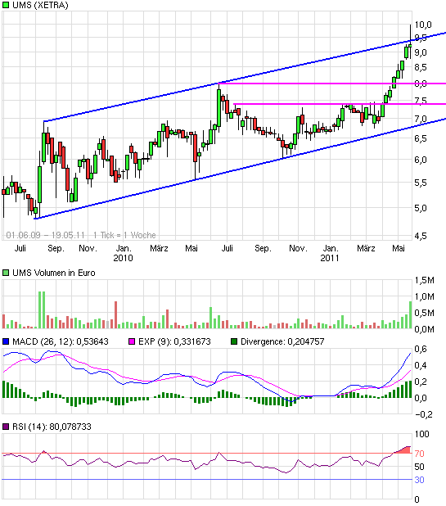The width and height of the screenshot is (446, 506).
Task: Click the '8,5' price axis label
Action: point(421,67)
